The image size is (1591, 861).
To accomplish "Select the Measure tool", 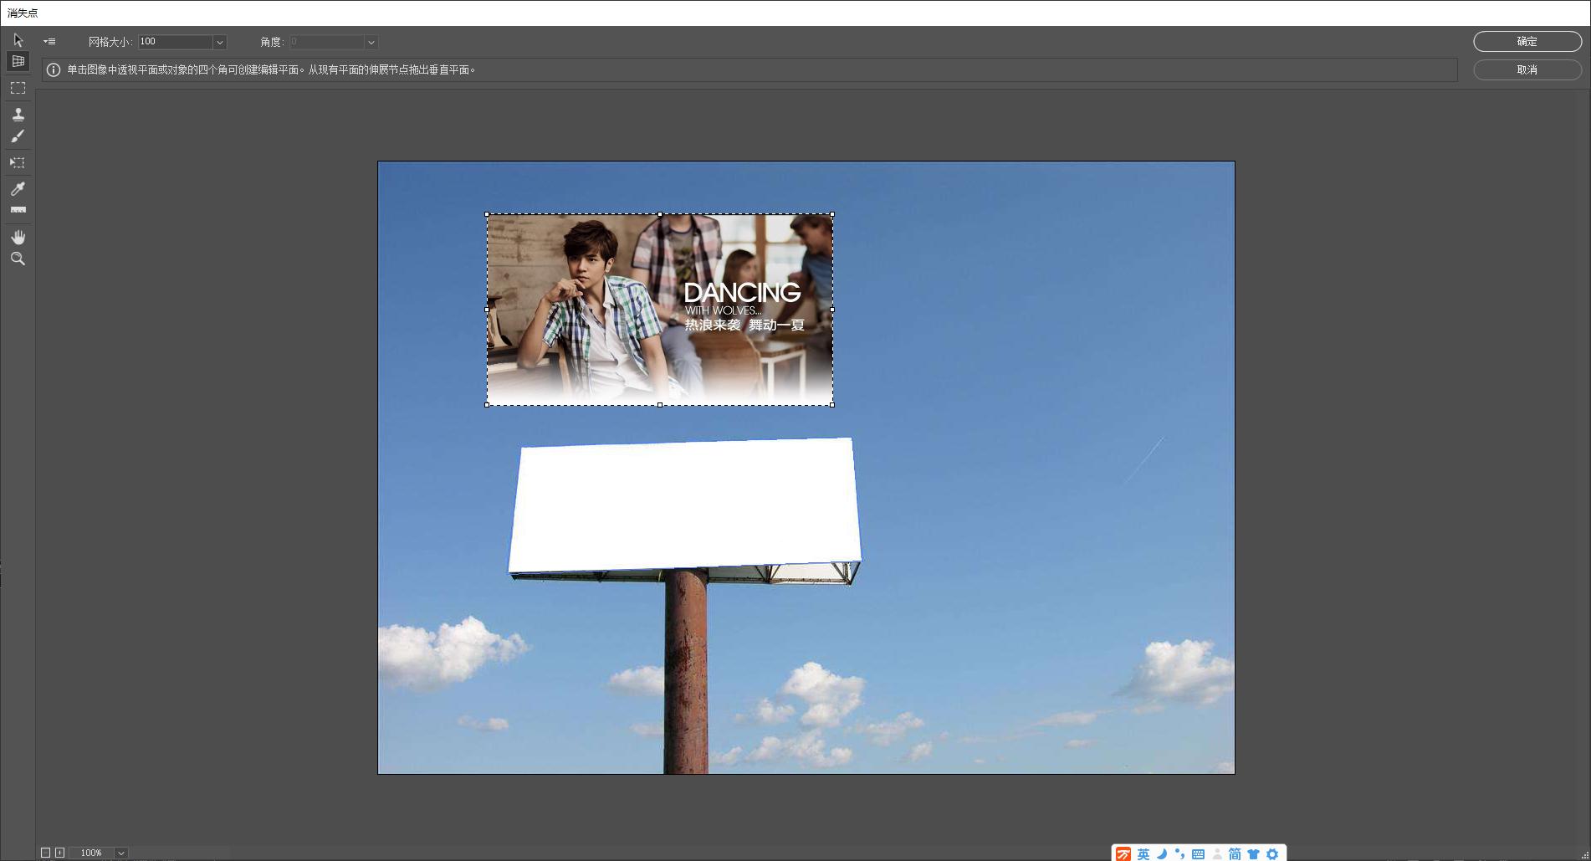I will point(17,210).
